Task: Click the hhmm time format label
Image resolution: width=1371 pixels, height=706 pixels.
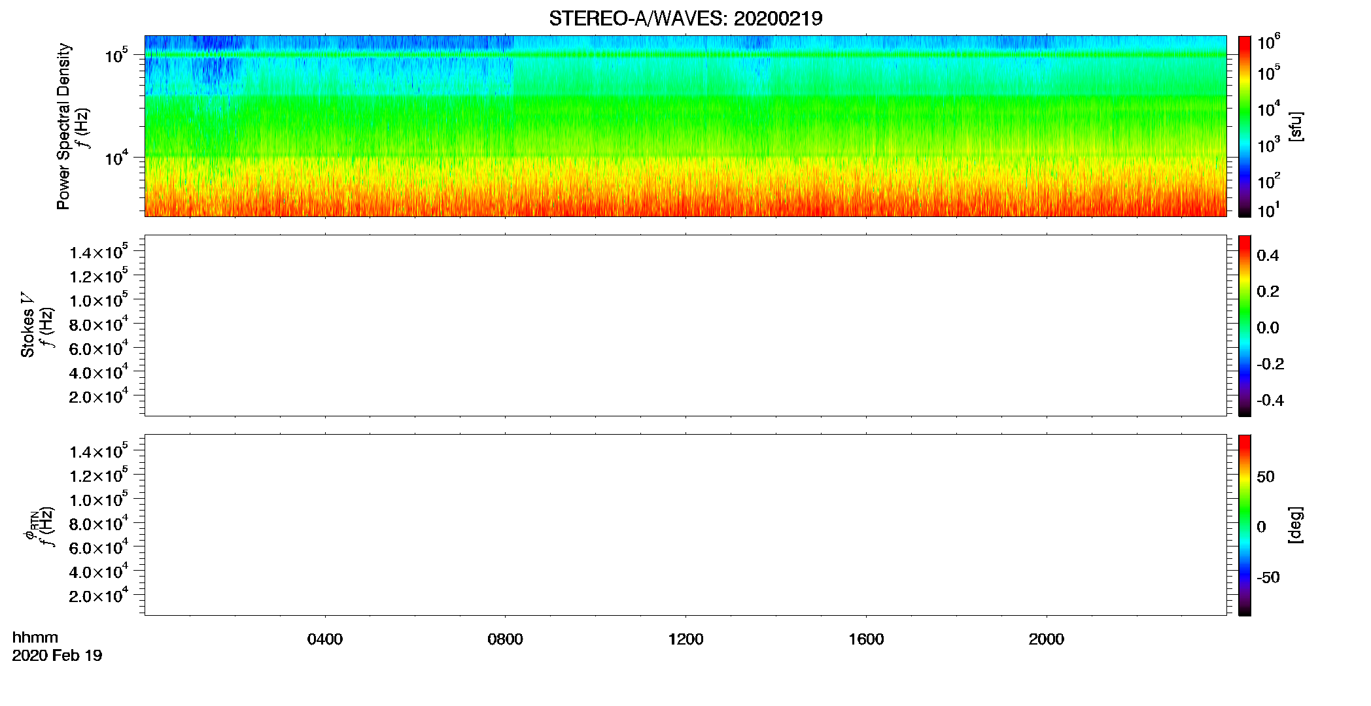Action: coord(35,637)
